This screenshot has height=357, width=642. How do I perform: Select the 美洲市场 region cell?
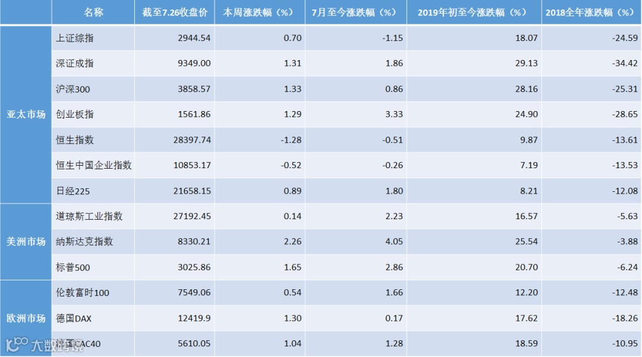[26, 242]
